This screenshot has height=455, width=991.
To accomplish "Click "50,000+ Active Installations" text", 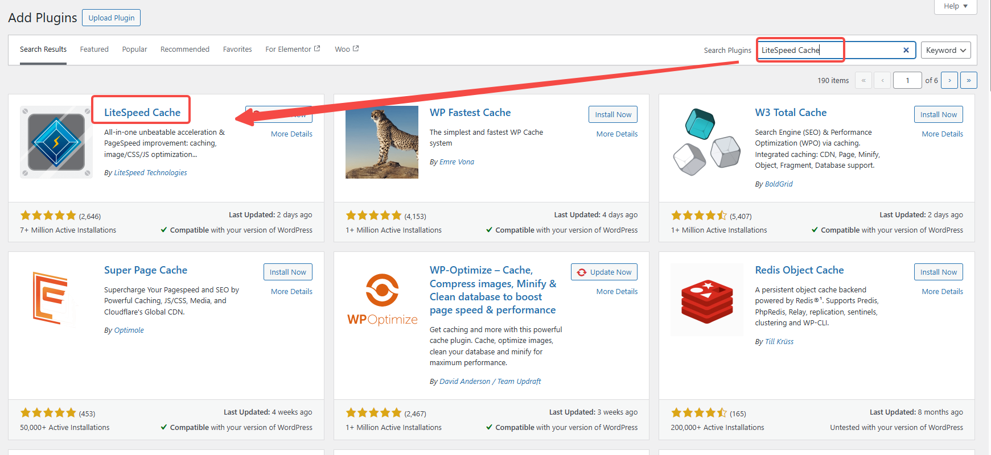I will coord(65,428).
